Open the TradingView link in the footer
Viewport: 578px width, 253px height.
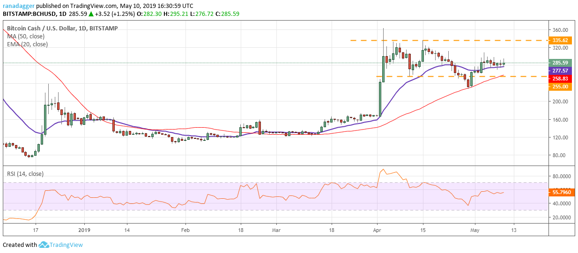coord(66,245)
